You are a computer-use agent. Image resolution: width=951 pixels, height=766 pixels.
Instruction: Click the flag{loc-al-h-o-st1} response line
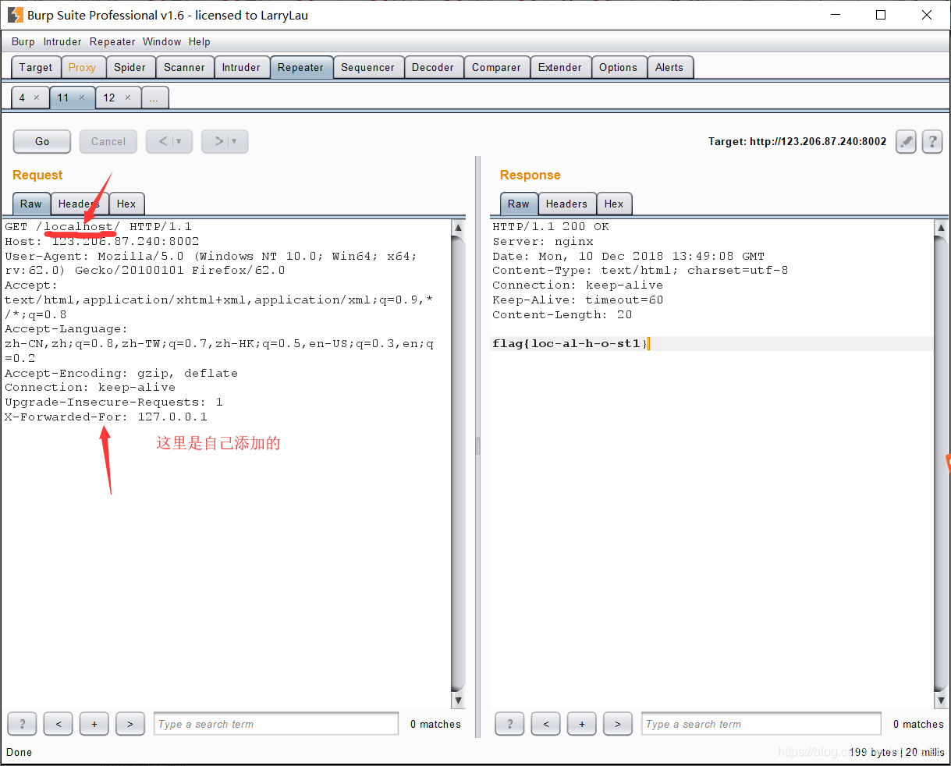[570, 344]
